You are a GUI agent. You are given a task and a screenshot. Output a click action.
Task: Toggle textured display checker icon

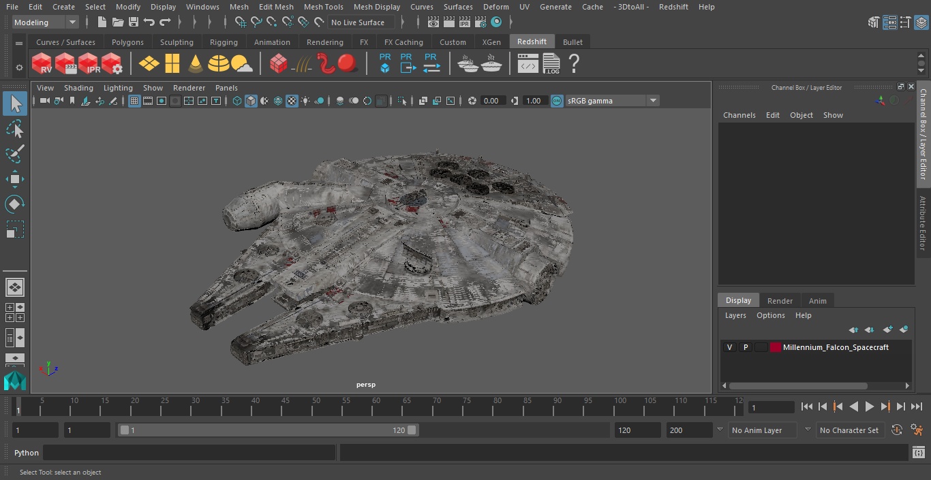(x=292, y=101)
